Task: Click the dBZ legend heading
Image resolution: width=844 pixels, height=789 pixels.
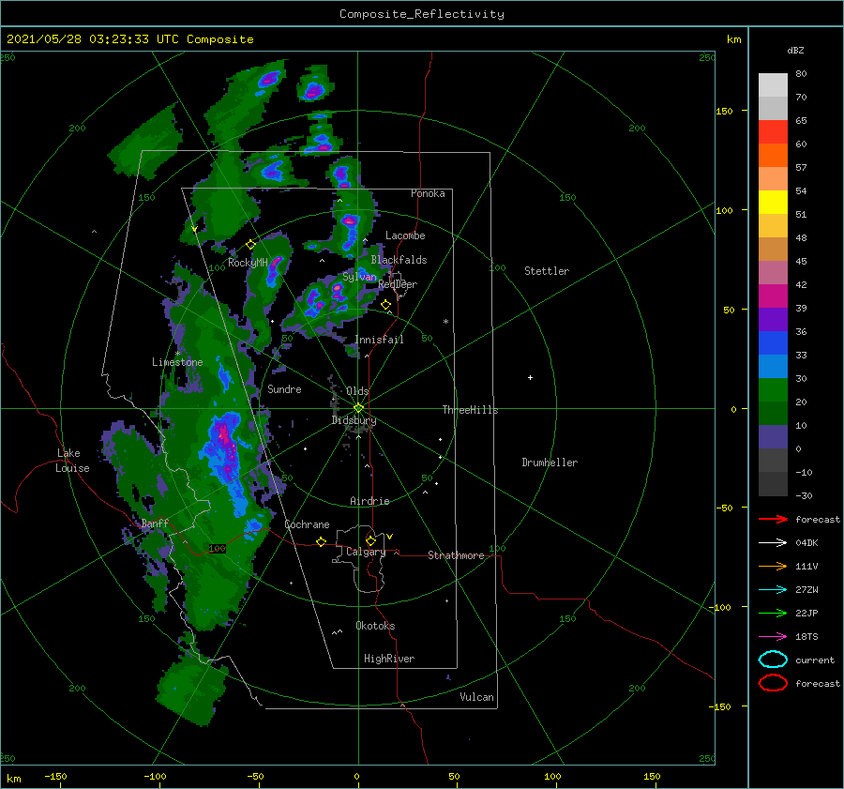Action: (795, 50)
